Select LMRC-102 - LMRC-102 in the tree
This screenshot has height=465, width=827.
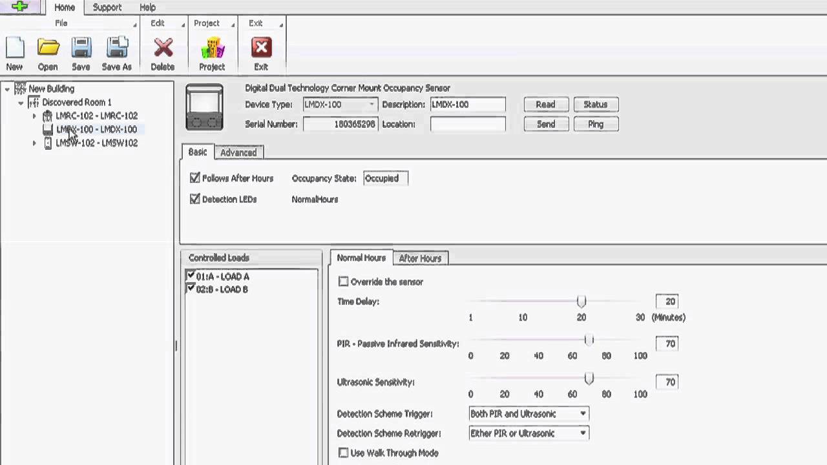pos(96,116)
